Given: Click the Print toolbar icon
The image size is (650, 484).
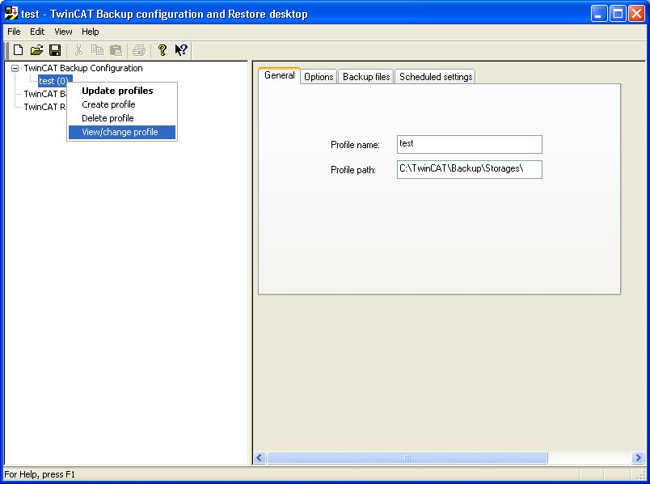Looking at the screenshot, I should (x=139, y=50).
